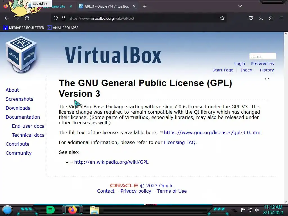The width and height of the screenshot is (288, 216).
Task: Open Firefox application hamburger menu
Action: [x=281, y=18]
